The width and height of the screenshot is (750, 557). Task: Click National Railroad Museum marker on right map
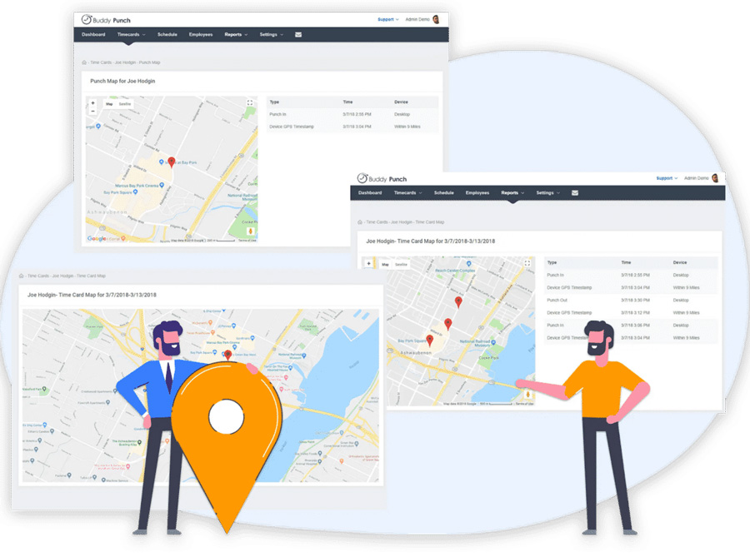493,342
